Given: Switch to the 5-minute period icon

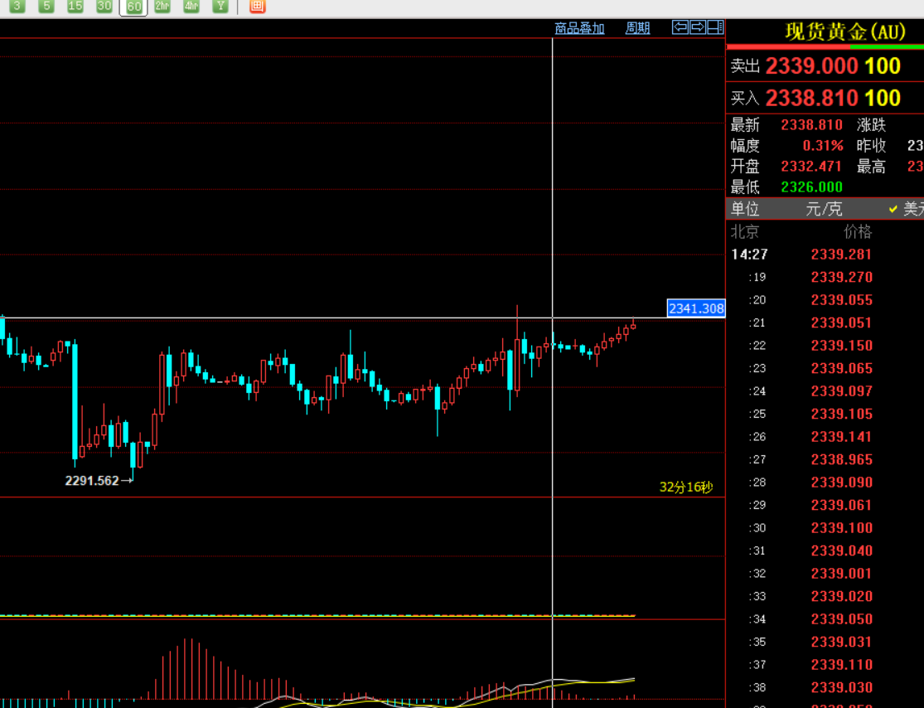Looking at the screenshot, I should point(46,6).
